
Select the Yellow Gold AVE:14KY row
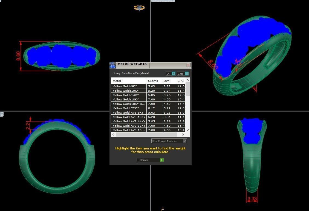(148, 121)
